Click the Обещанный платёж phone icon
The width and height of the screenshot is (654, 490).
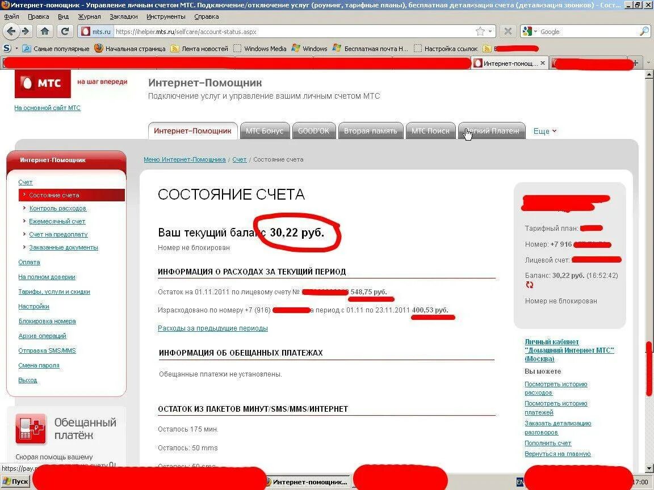[x=31, y=429]
